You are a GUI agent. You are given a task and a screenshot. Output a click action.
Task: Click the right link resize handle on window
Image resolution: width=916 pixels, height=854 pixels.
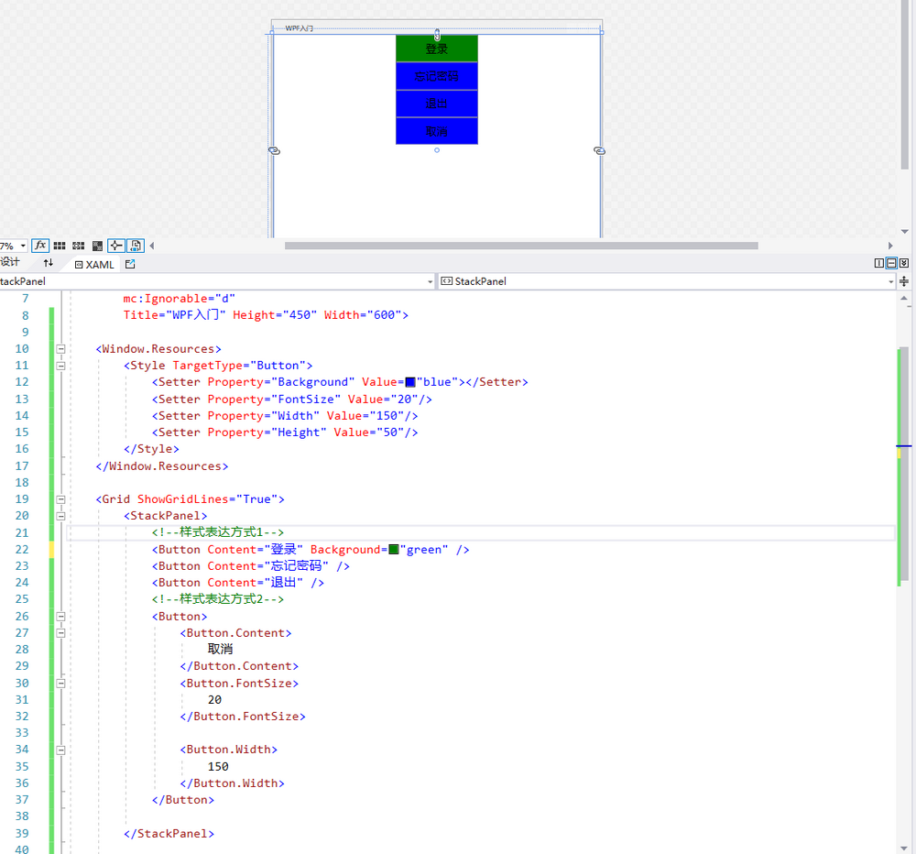599,151
